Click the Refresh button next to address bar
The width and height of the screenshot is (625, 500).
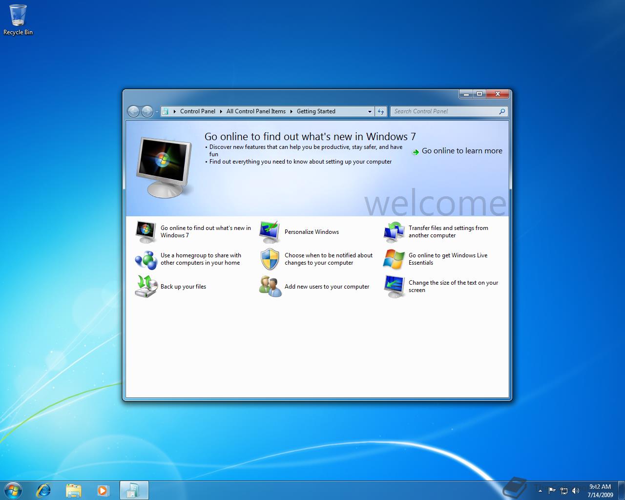[381, 111]
